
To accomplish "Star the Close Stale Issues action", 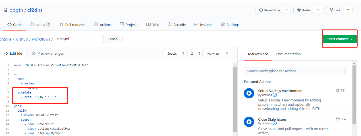I will click(338, 119).
